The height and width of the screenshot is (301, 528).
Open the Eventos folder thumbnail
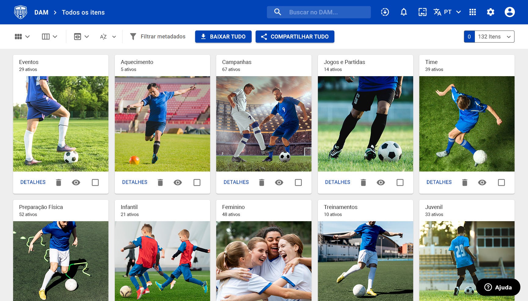coord(61,124)
